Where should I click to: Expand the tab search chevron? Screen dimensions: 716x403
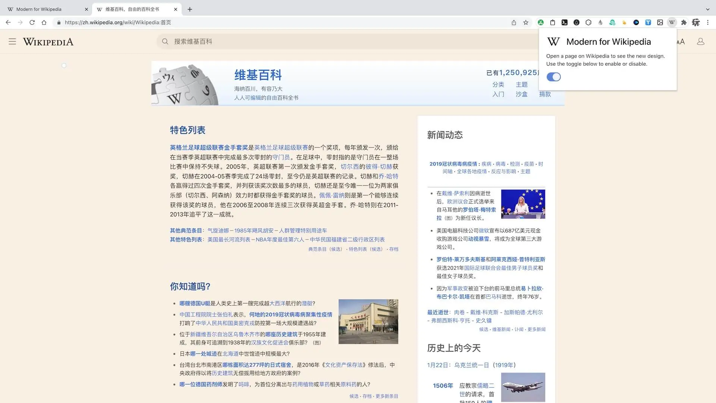pos(708,9)
